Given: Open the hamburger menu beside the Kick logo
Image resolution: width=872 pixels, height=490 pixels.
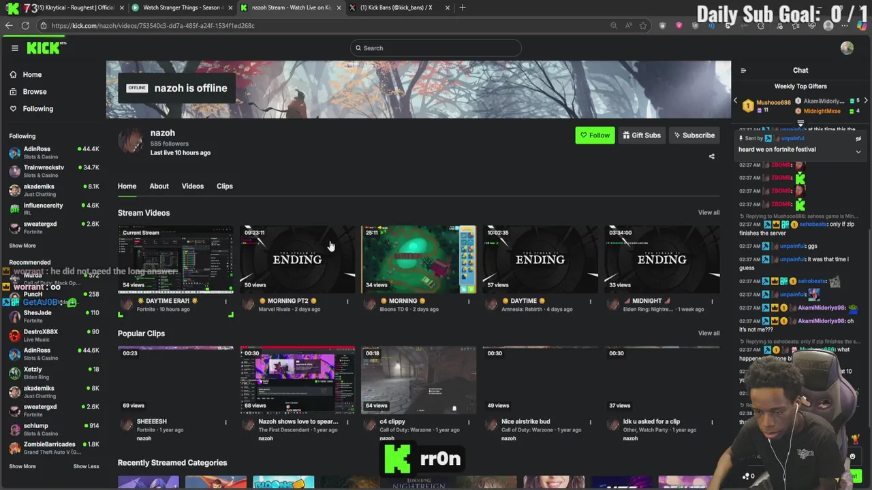Looking at the screenshot, I should coord(14,48).
